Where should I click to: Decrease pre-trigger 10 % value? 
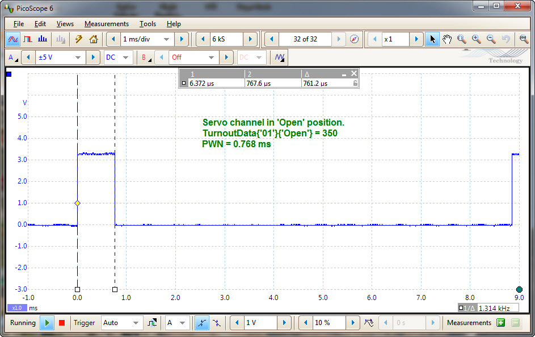[305, 323]
